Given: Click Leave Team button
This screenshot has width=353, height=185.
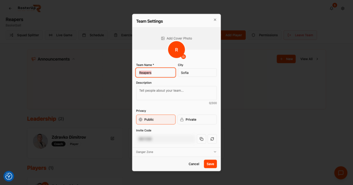Looking at the screenshot, I should click(300, 35).
